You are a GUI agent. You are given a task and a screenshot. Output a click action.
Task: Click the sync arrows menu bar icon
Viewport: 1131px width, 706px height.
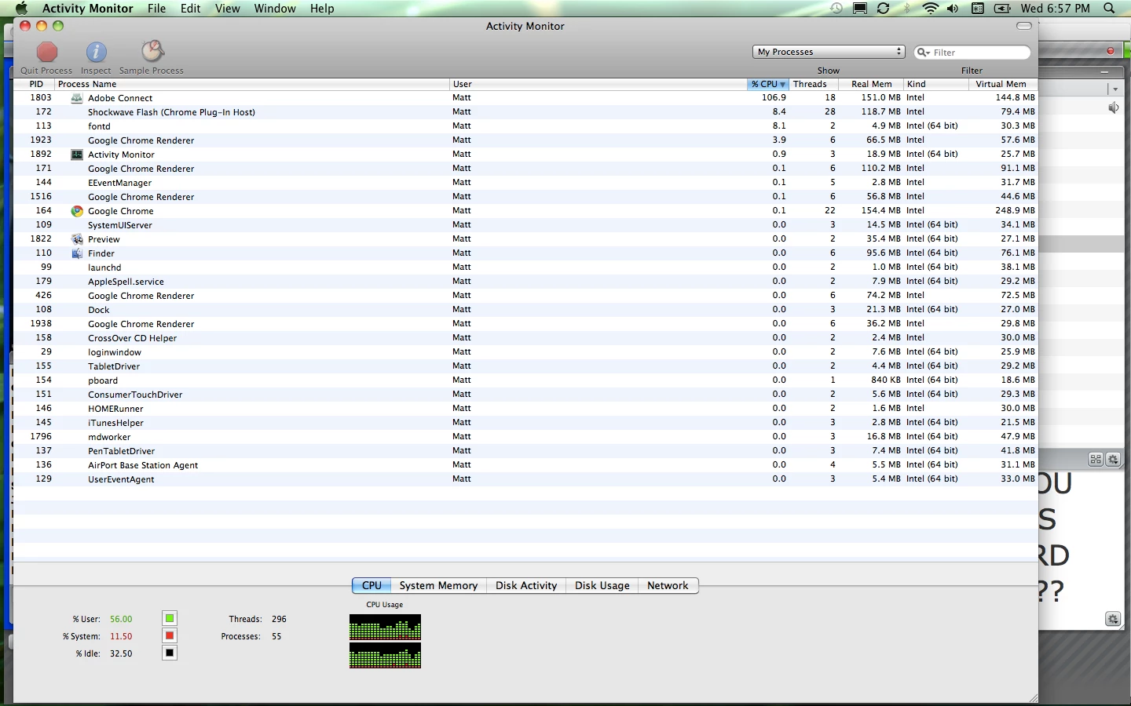click(x=884, y=8)
